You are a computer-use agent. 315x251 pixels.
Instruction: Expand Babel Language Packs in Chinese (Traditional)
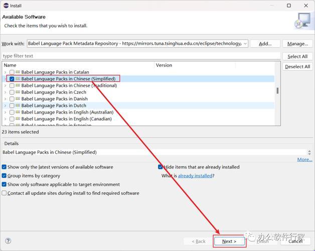6,86
